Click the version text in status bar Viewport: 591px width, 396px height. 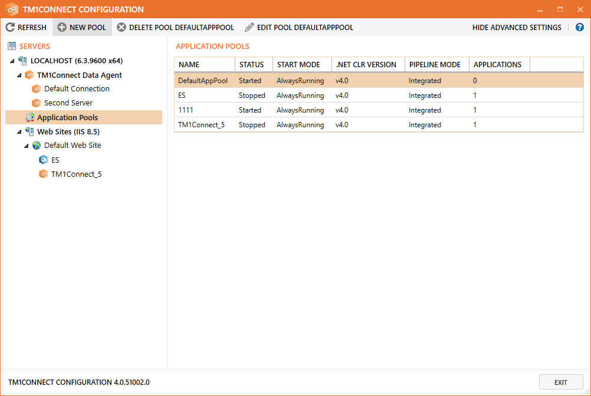(79, 382)
